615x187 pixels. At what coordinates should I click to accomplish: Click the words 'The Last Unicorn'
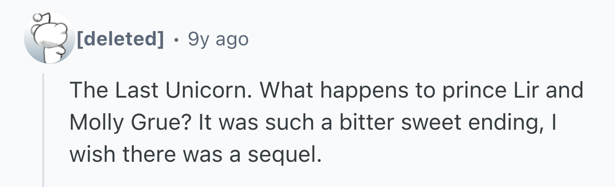[160, 91]
